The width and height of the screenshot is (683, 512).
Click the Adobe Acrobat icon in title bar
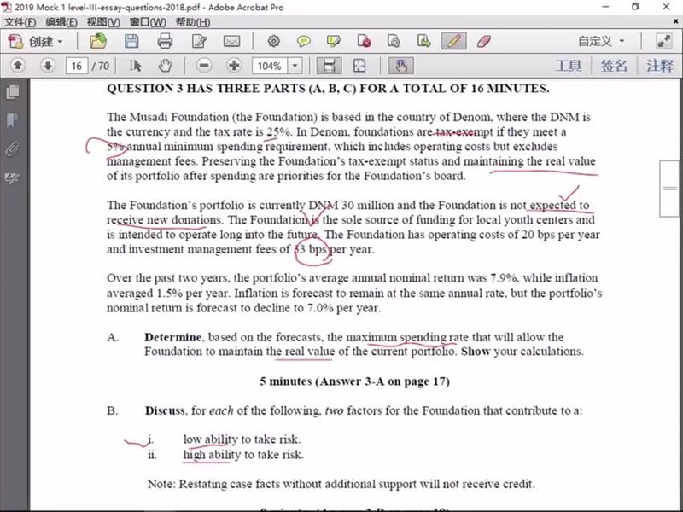pyautogui.click(x=7, y=7)
